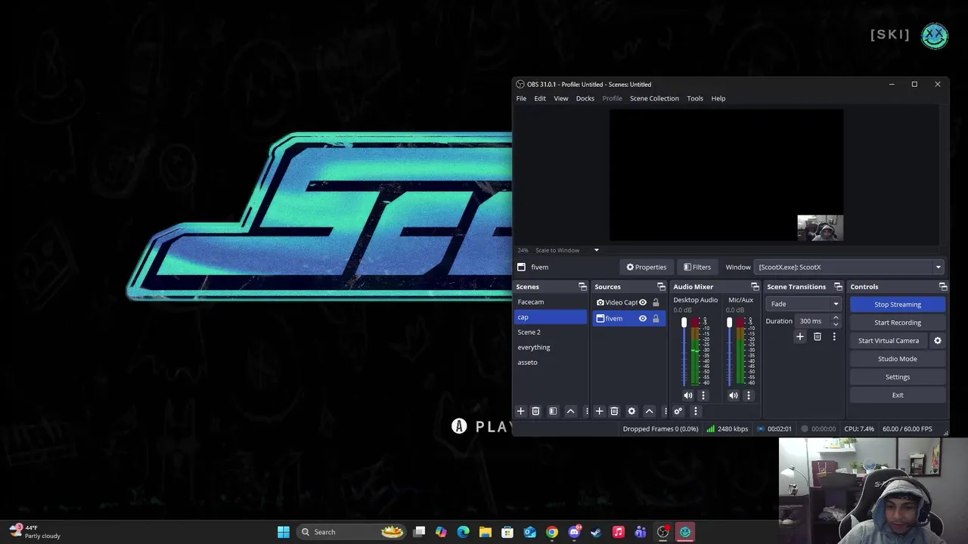The height and width of the screenshot is (544, 968).
Task: Enable Studio Mode
Action: (x=898, y=359)
